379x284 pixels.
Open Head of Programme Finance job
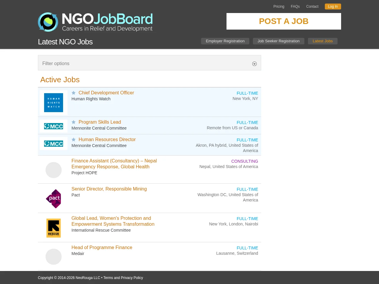tap(102, 248)
